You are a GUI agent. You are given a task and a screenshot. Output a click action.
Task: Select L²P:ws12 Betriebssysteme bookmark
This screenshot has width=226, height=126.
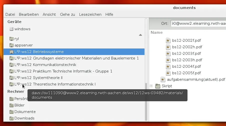click(x=74, y=52)
